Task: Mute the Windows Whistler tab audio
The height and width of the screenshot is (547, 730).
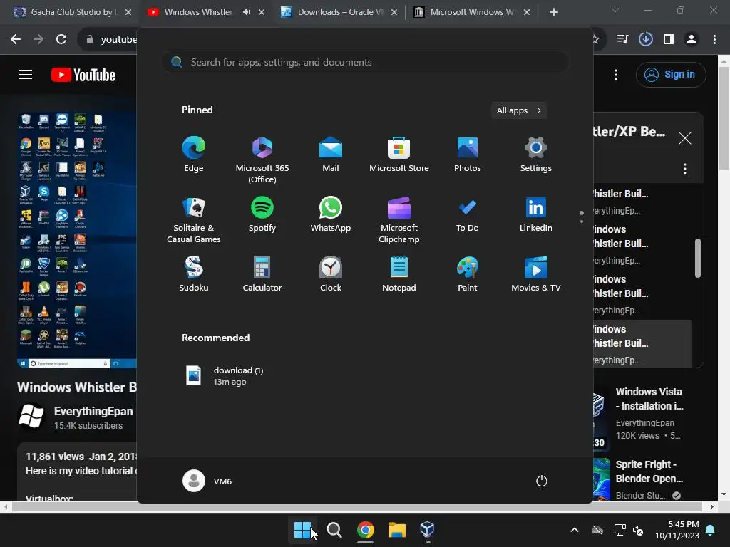Action: [x=246, y=12]
